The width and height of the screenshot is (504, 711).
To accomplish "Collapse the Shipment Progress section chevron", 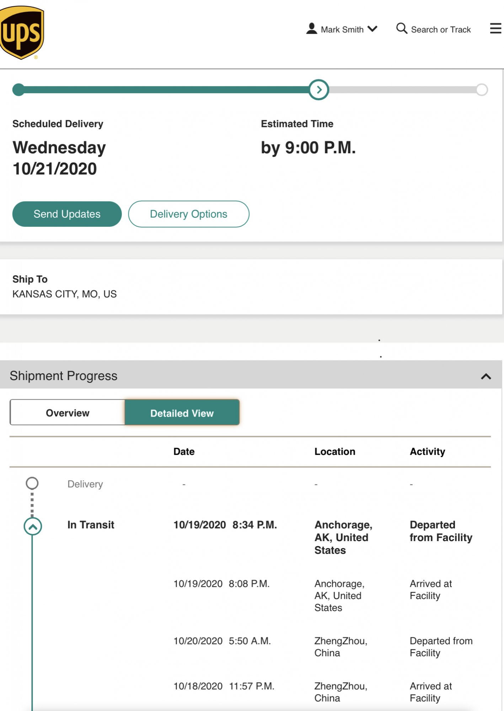I will [x=486, y=376].
